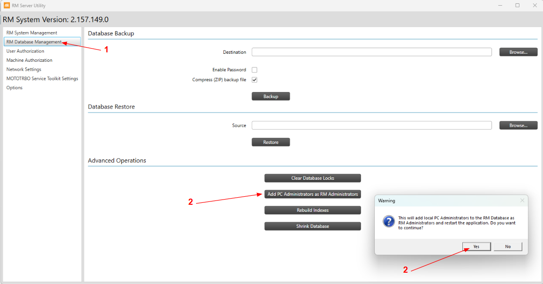This screenshot has height=284, width=543.
Task: Close the Warning dialog with X
Action: tap(522, 200)
